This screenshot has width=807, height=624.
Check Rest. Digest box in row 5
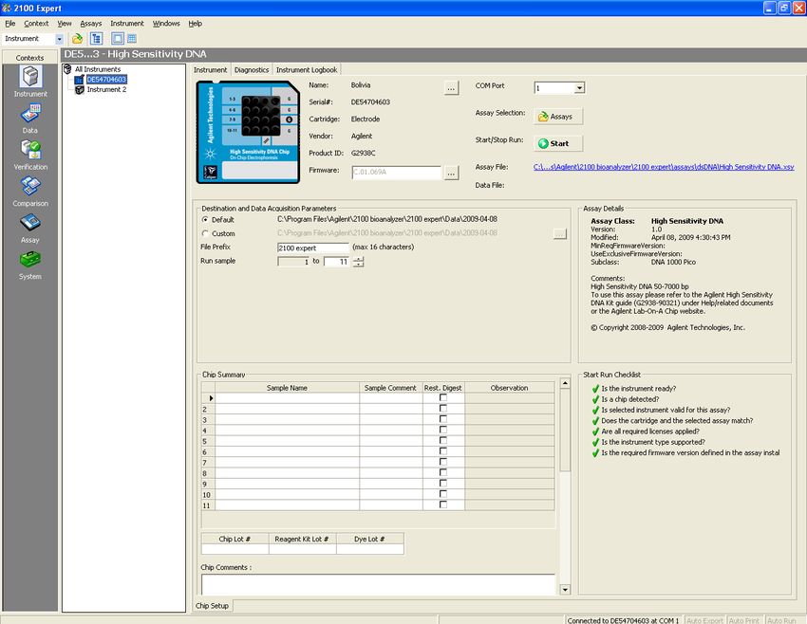pyautogui.click(x=443, y=441)
